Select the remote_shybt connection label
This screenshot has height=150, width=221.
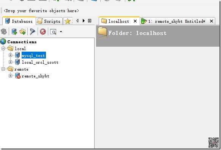(x=36, y=76)
